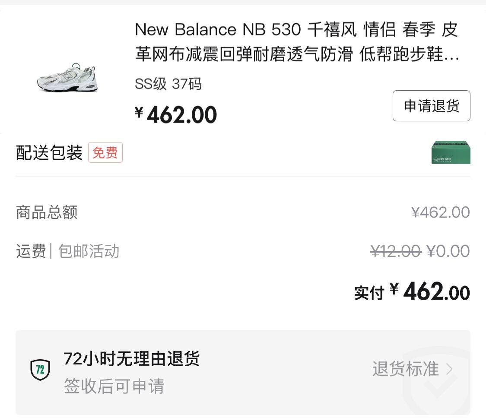The width and height of the screenshot is (486, 418).
Task: Tap the grey ¥462.00 subtotal amount
Action: pos(440,212)
